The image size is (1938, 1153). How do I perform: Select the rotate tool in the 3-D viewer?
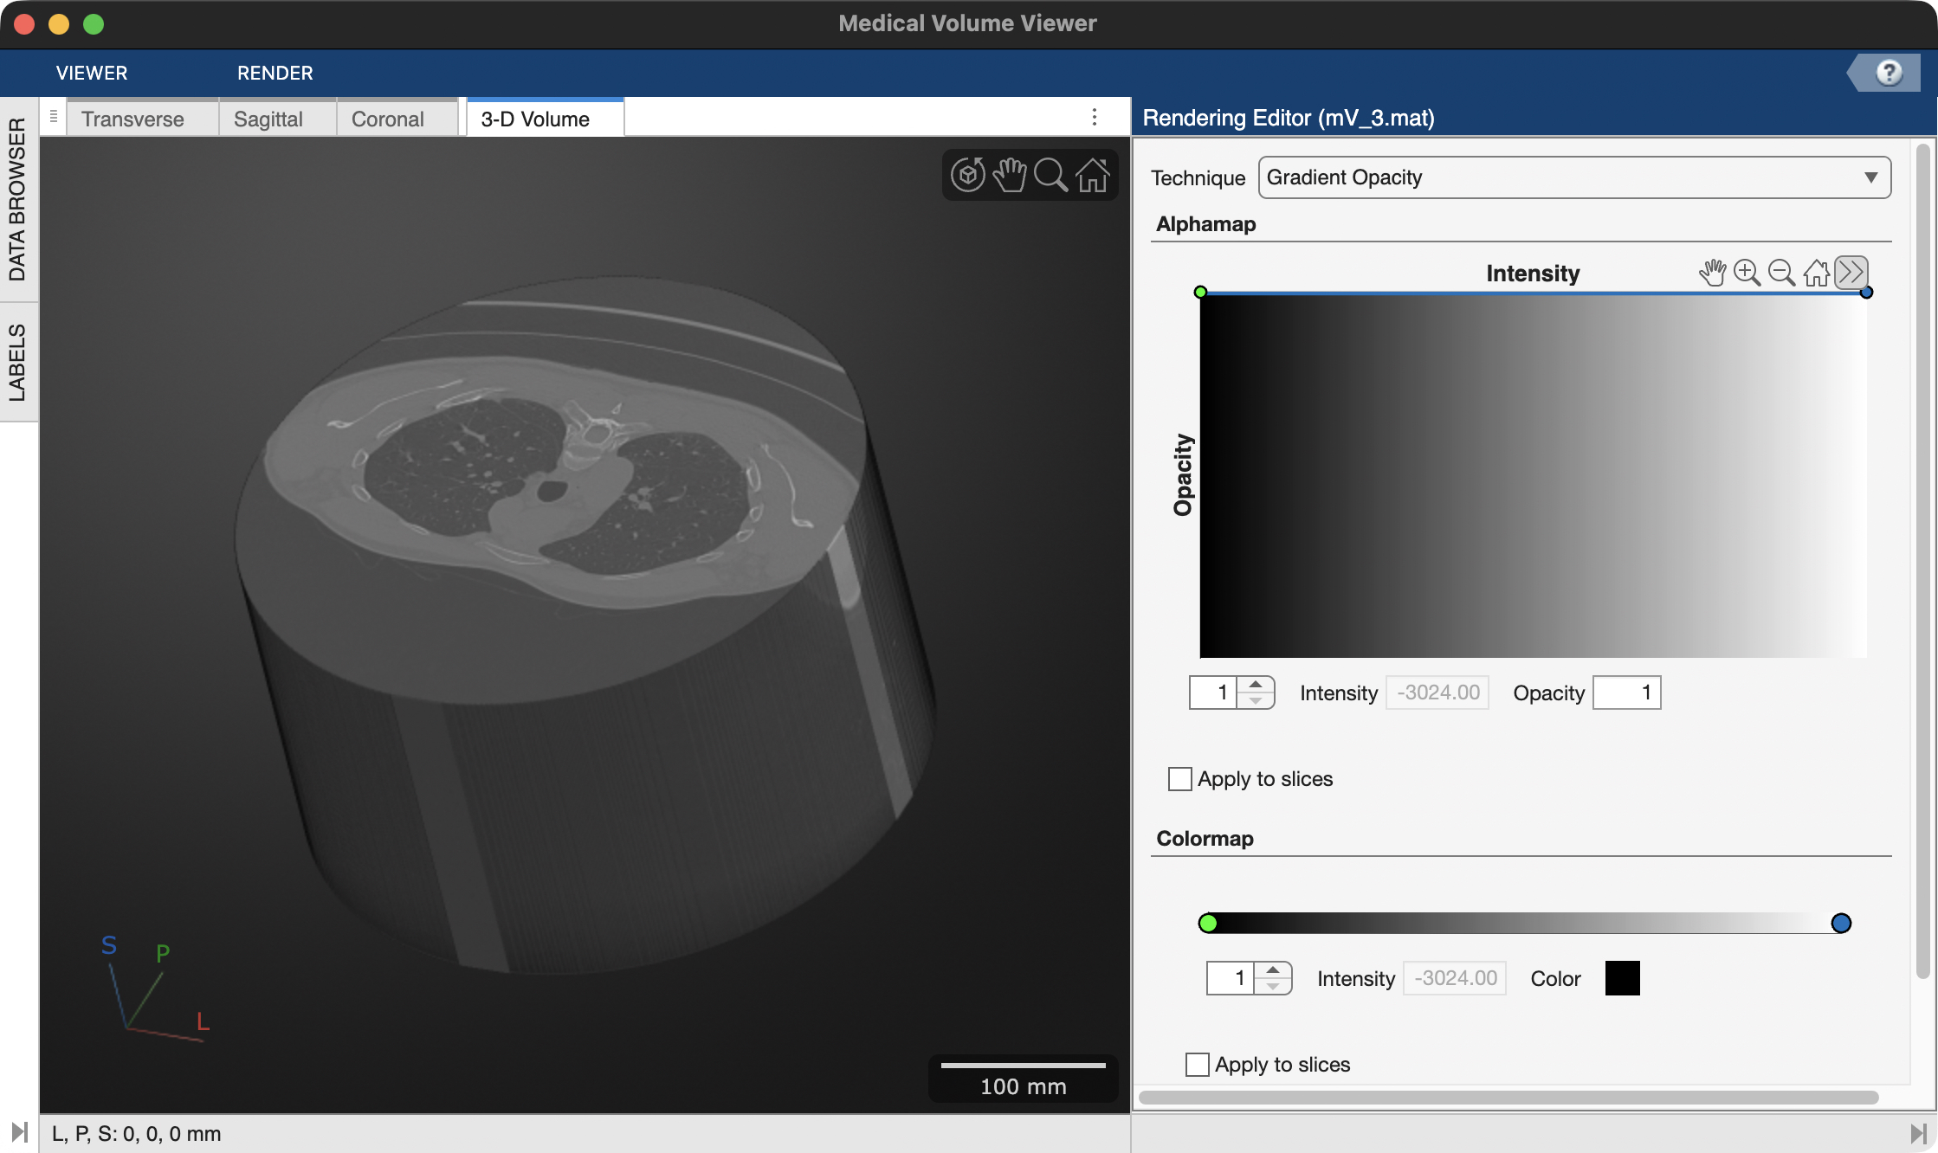click(968, 175)
